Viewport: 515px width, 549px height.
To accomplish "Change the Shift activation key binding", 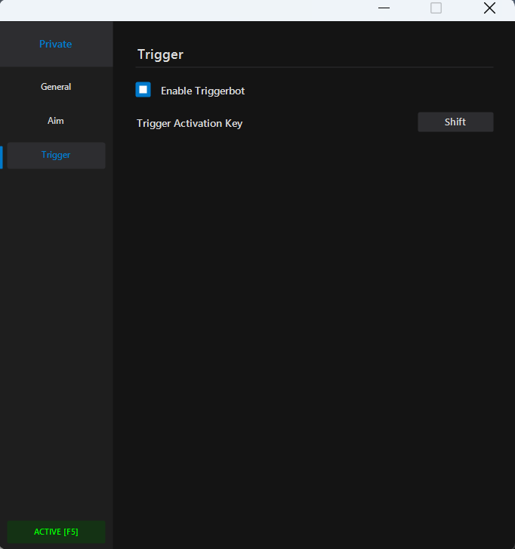I will pos(455,122).
